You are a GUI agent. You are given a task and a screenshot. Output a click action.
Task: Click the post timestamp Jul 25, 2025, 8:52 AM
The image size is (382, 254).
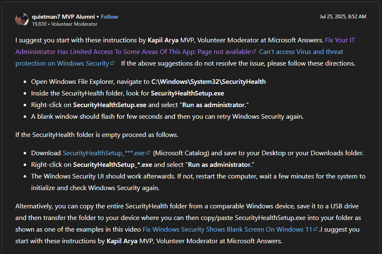tap(343, 17)
